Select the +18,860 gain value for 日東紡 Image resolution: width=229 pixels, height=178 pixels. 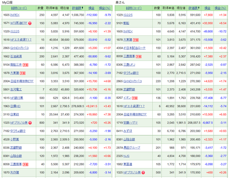coord(92,115)
